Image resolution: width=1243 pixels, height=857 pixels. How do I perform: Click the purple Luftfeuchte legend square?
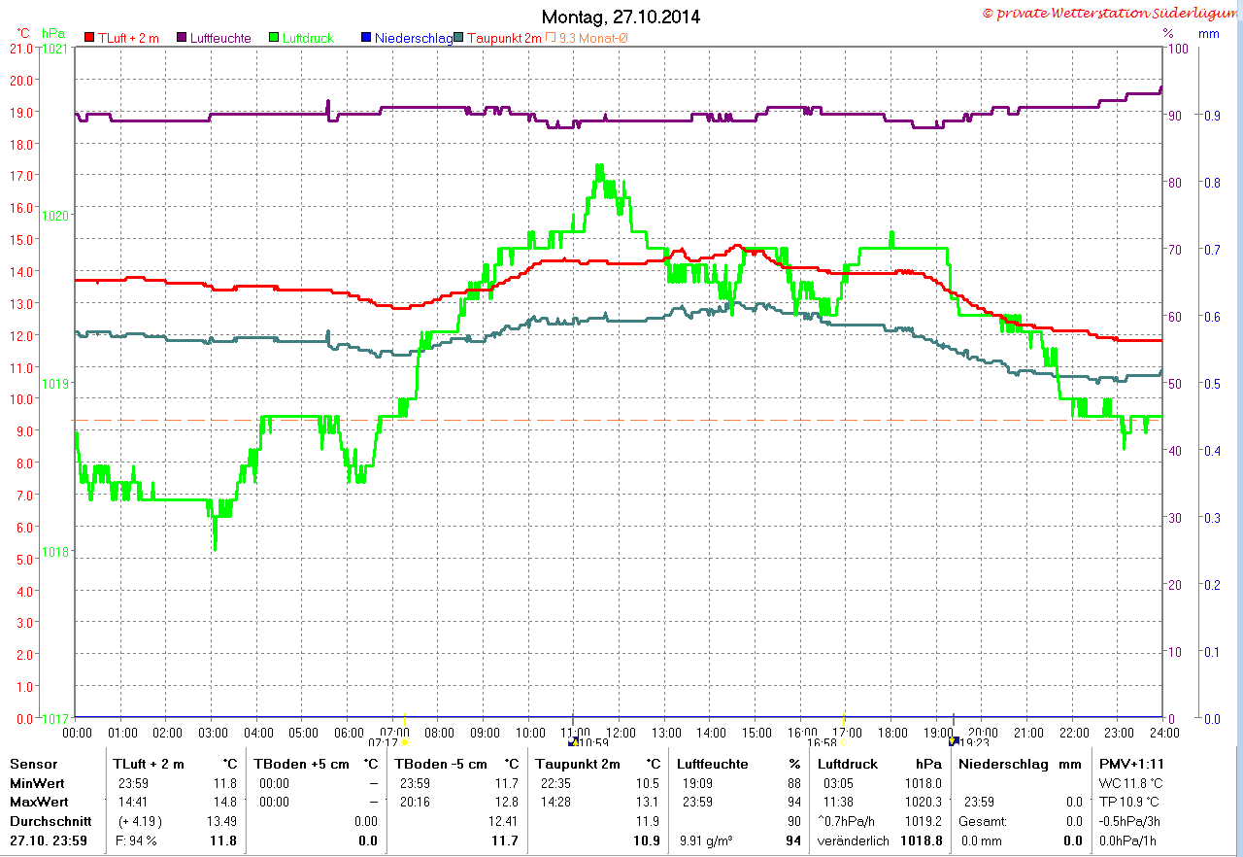pos(182,38)
